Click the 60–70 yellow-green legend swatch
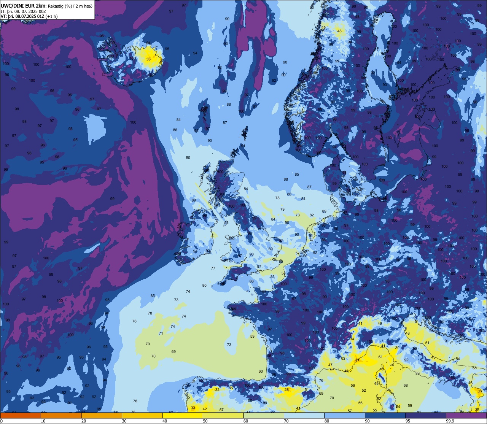This screenshot has width=487, height=424. pyautogui.click(x=264, y=416)
